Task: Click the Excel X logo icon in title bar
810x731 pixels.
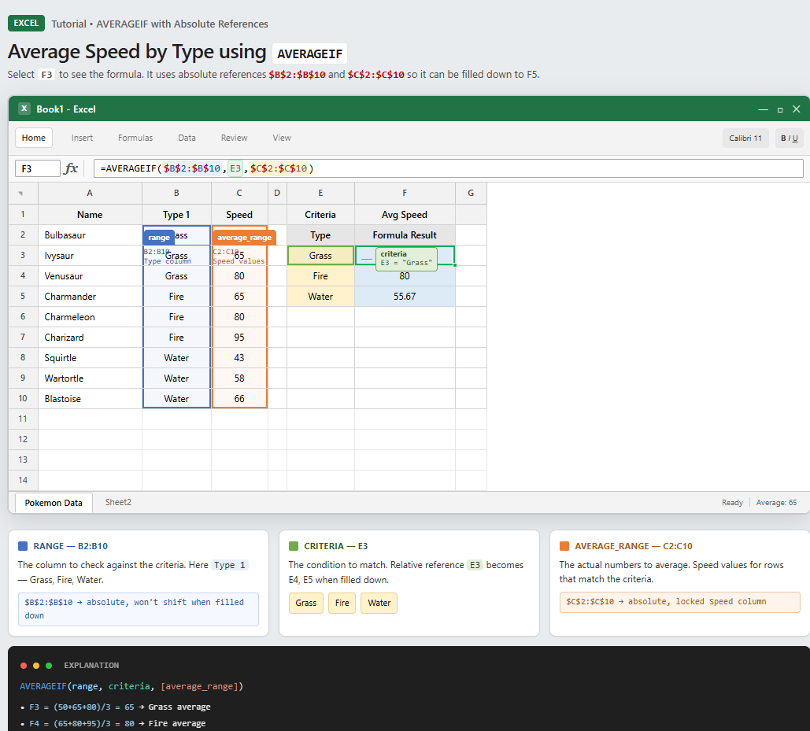Action: (24, 109)
